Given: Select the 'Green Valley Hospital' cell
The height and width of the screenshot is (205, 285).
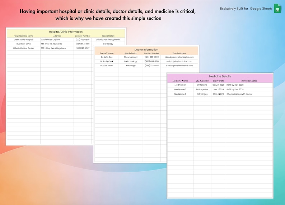Looking at the screenshot, I should coord(24,39).
